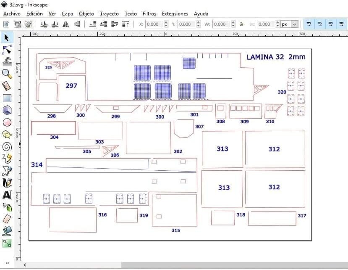Toggle the width/height ratio lock
The image size is (348, 270).
point(241,24)
